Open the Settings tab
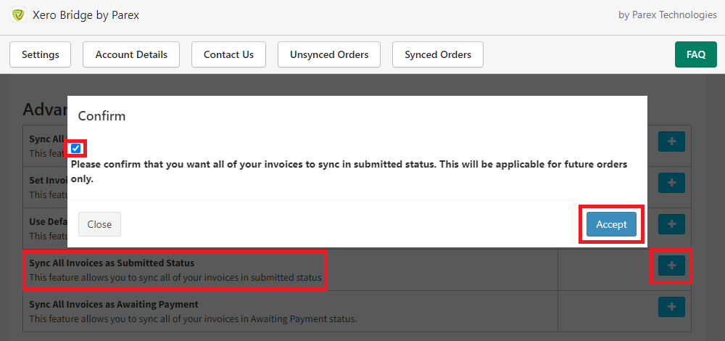The image size is (725, 341). point(40,54)
